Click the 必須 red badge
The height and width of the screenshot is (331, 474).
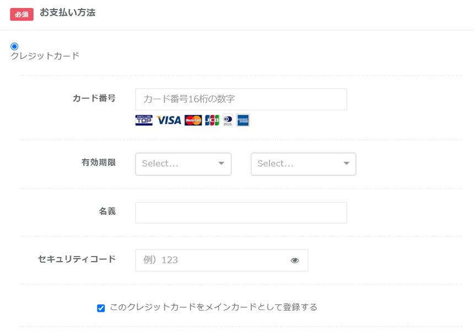tap(21, 14)
